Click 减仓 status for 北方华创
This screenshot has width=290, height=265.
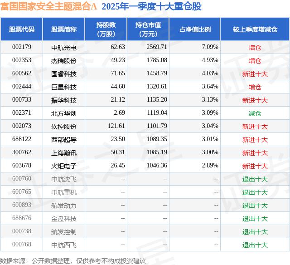coord(255,113)
